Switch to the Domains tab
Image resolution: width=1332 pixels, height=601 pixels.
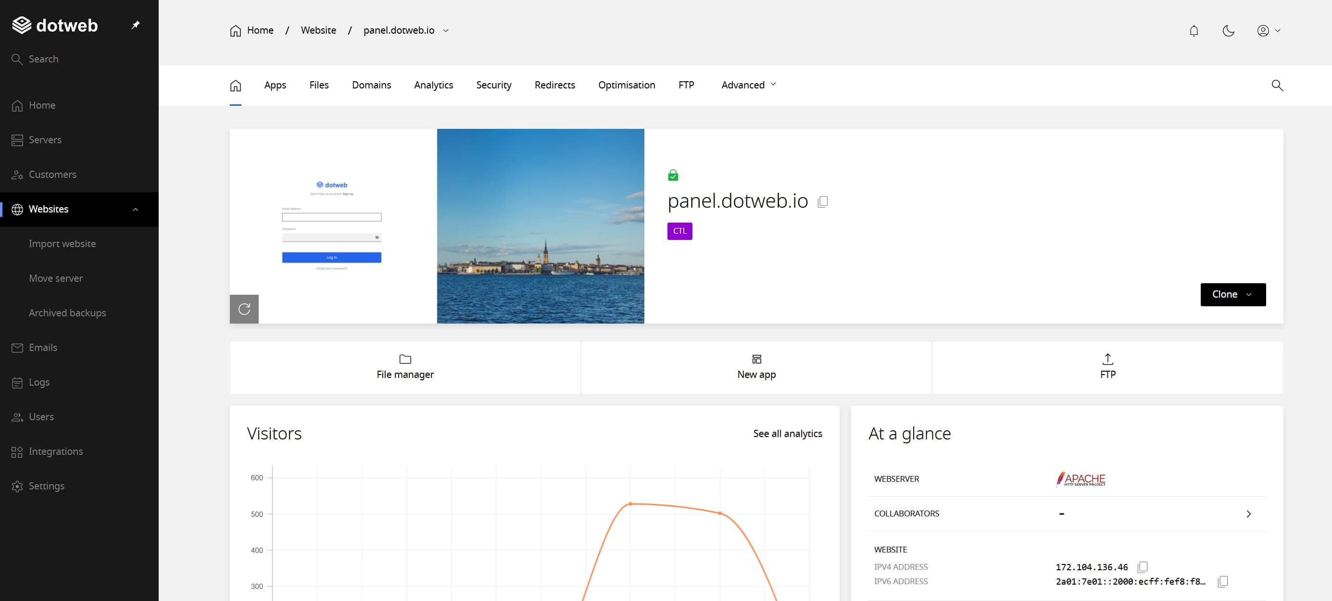tap(372, 85)
